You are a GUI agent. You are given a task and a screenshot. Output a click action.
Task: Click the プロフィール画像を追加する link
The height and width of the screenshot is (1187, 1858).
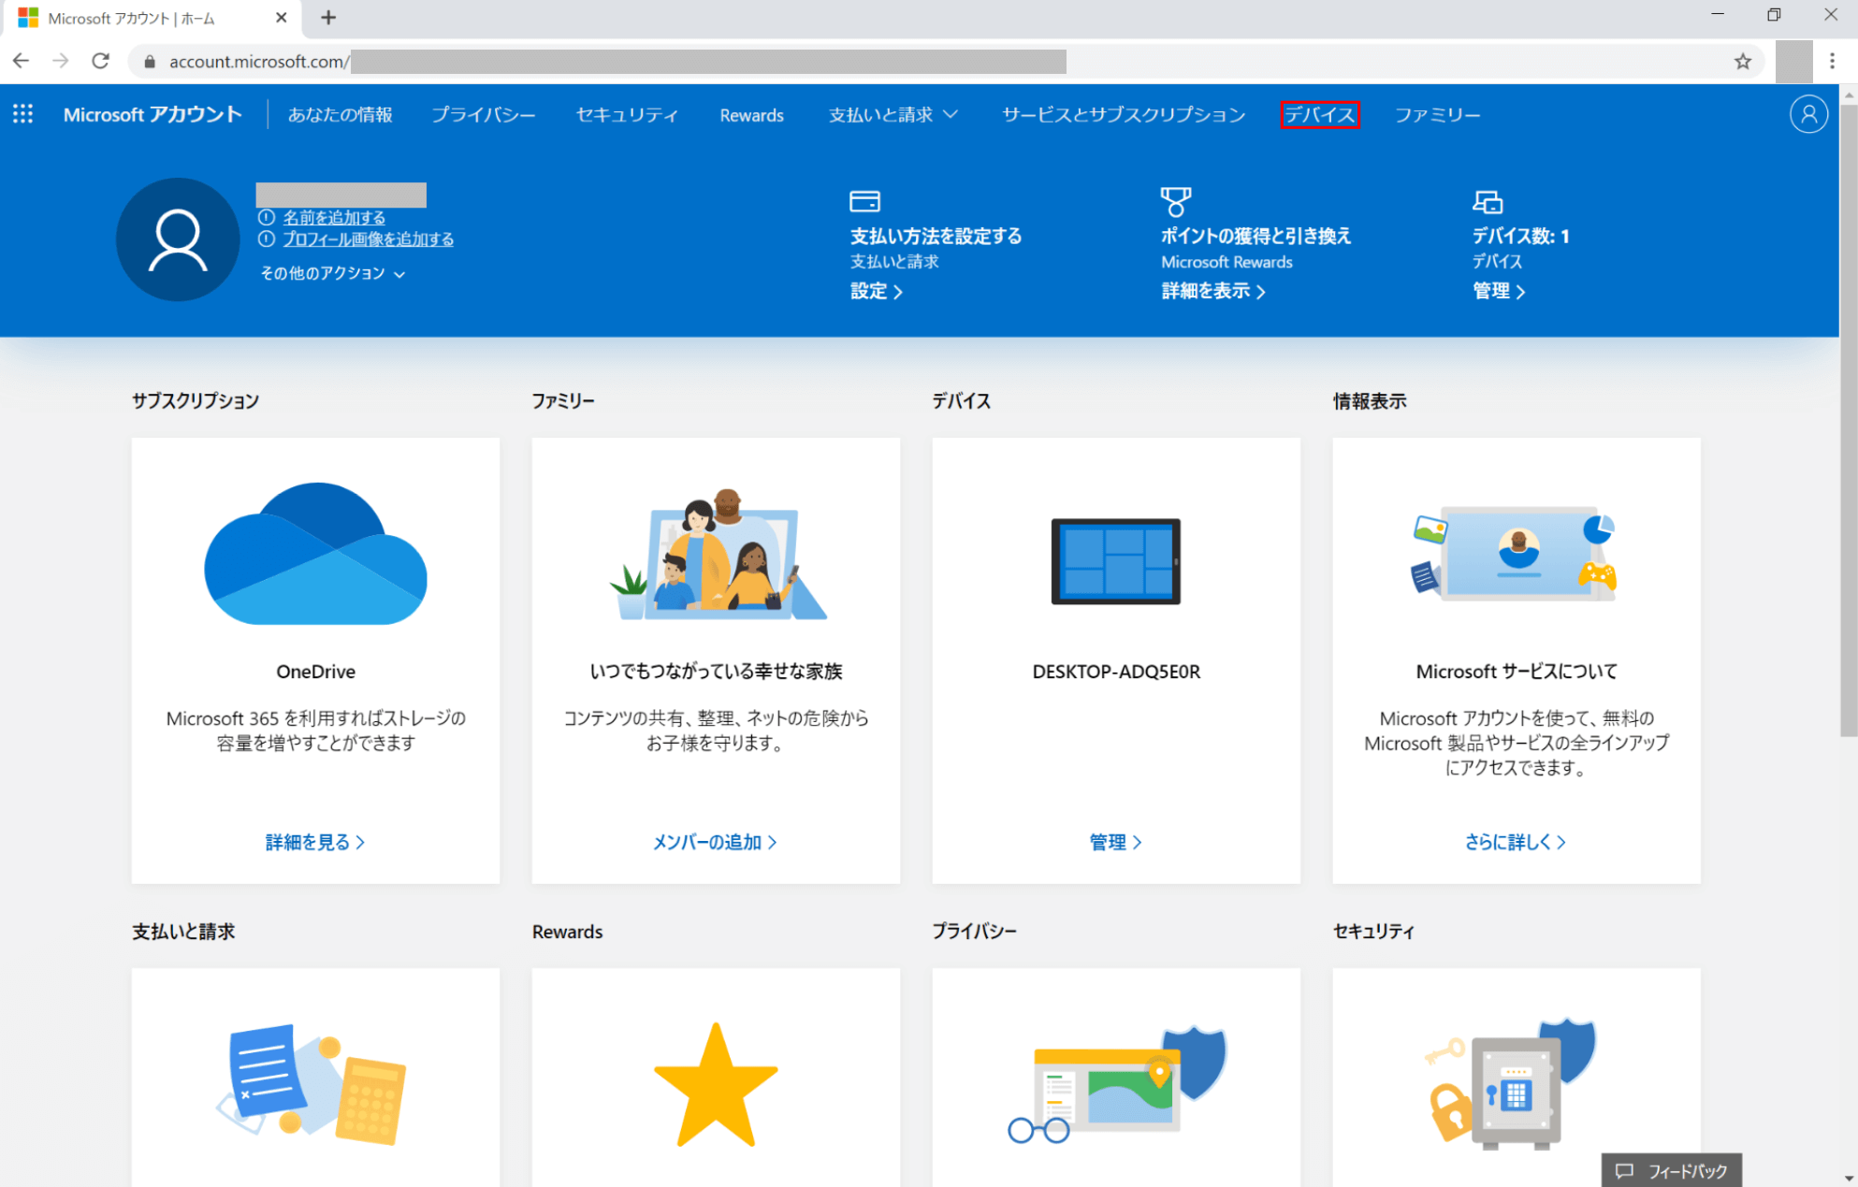[369, 239]
